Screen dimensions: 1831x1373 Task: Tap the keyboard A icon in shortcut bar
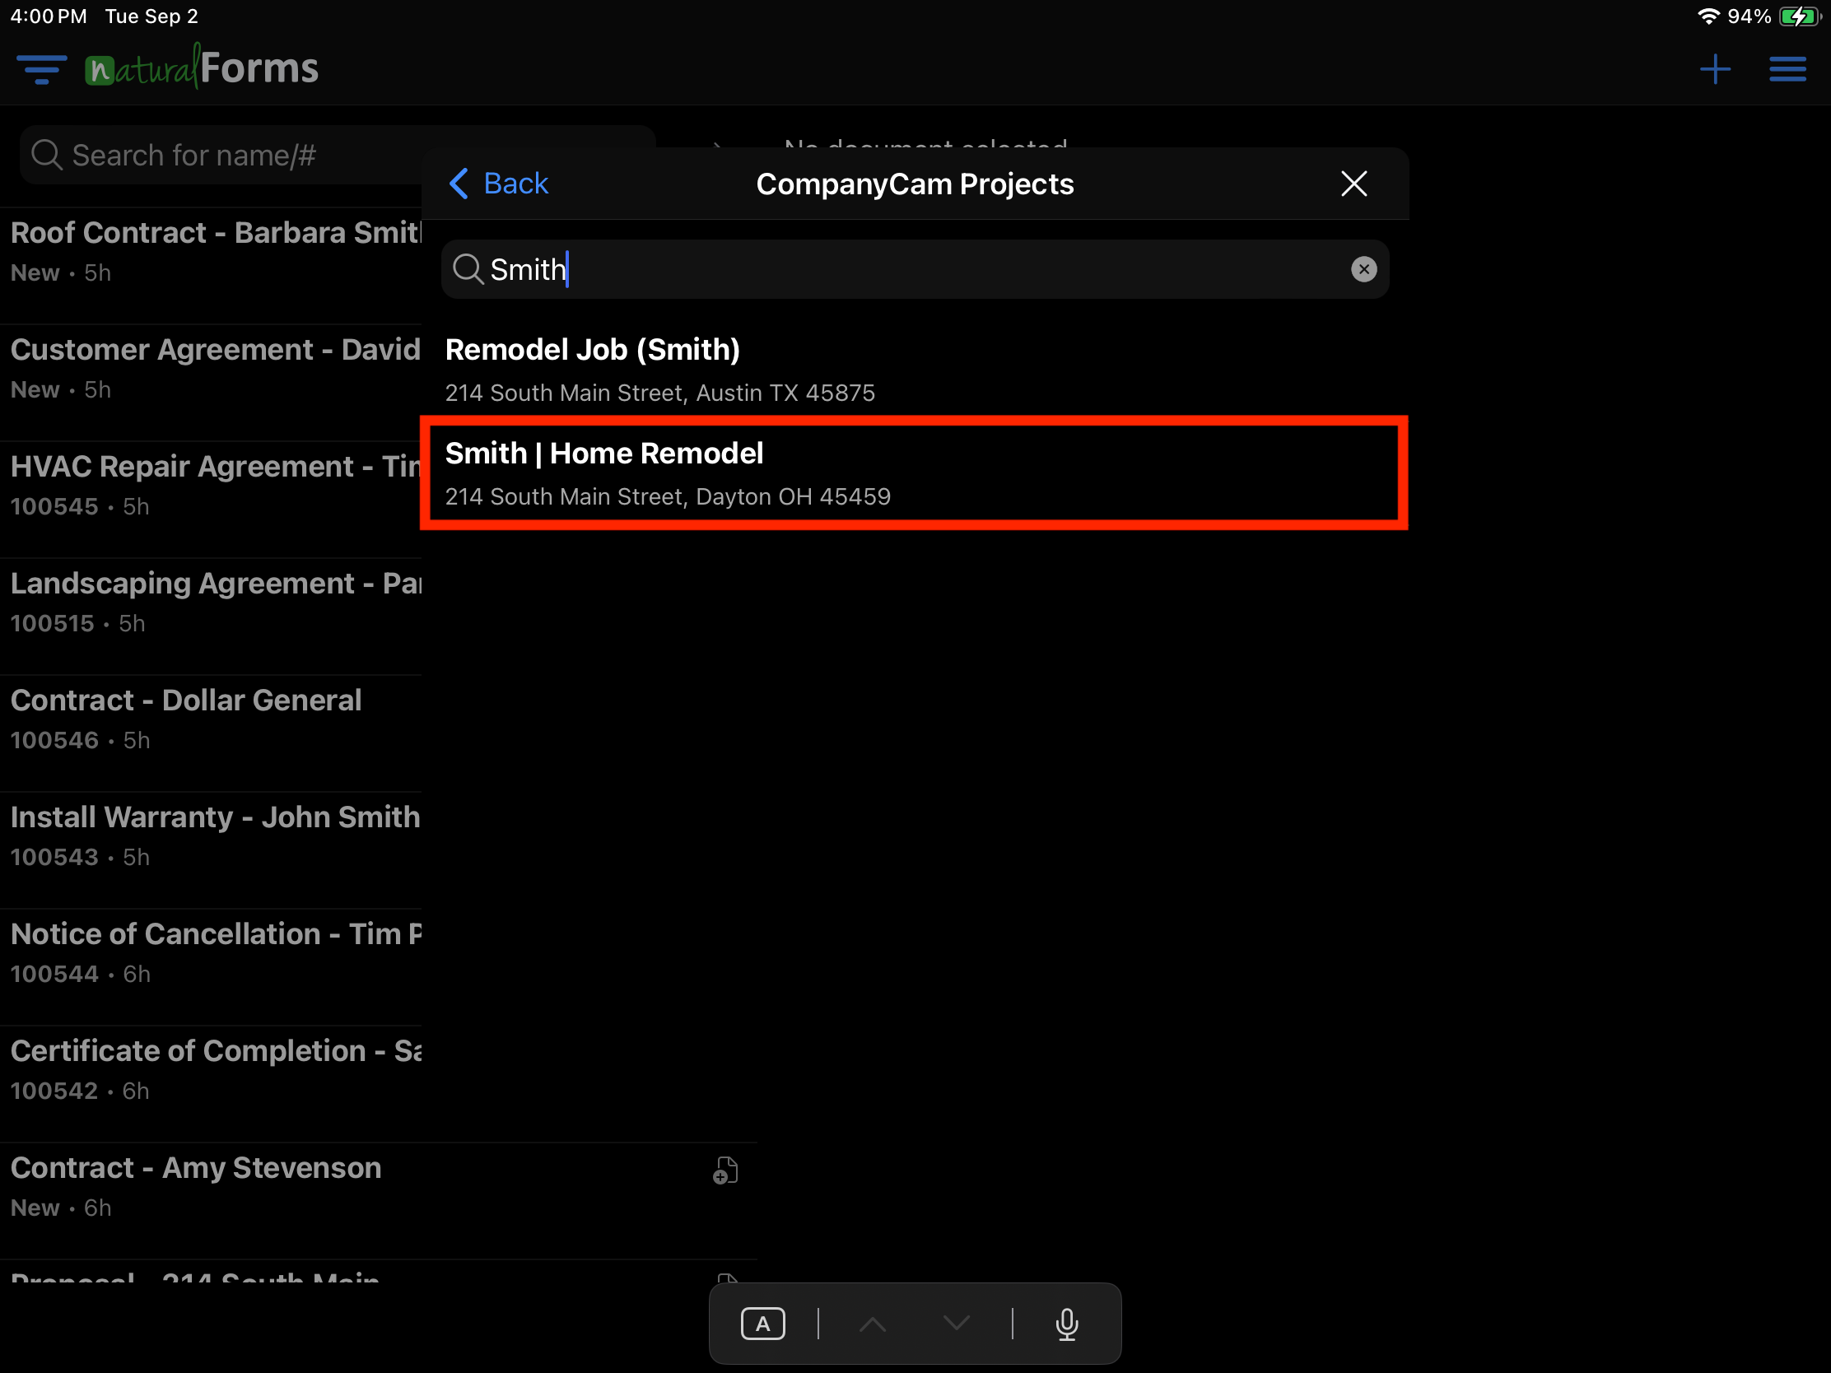click(x=762, y=1324)
